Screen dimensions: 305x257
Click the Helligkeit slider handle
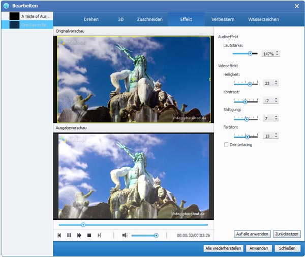(250, 84)
